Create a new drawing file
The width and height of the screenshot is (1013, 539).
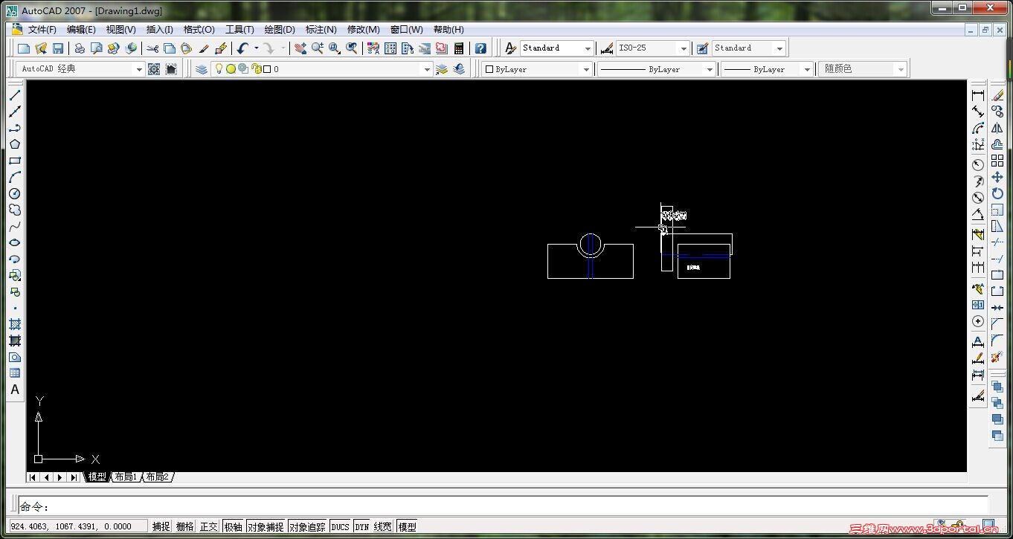point(24,48)
